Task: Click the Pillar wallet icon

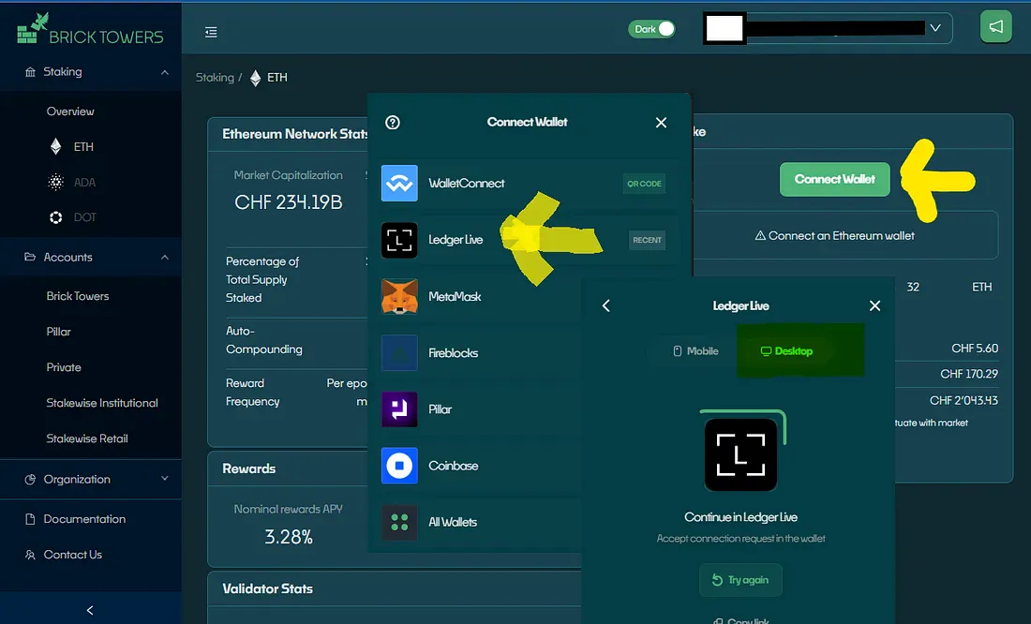Action: click(399, 409)
